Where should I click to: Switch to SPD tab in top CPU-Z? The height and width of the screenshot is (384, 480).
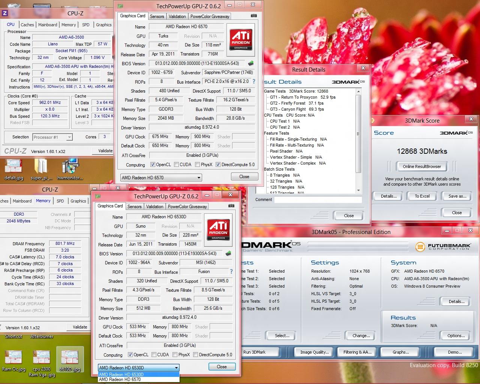coord(86,25)
